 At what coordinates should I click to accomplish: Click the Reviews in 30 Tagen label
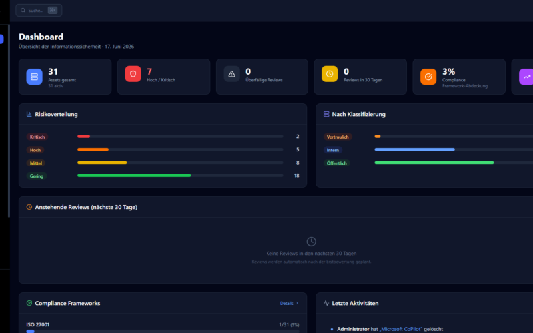(x=363, y=80)
